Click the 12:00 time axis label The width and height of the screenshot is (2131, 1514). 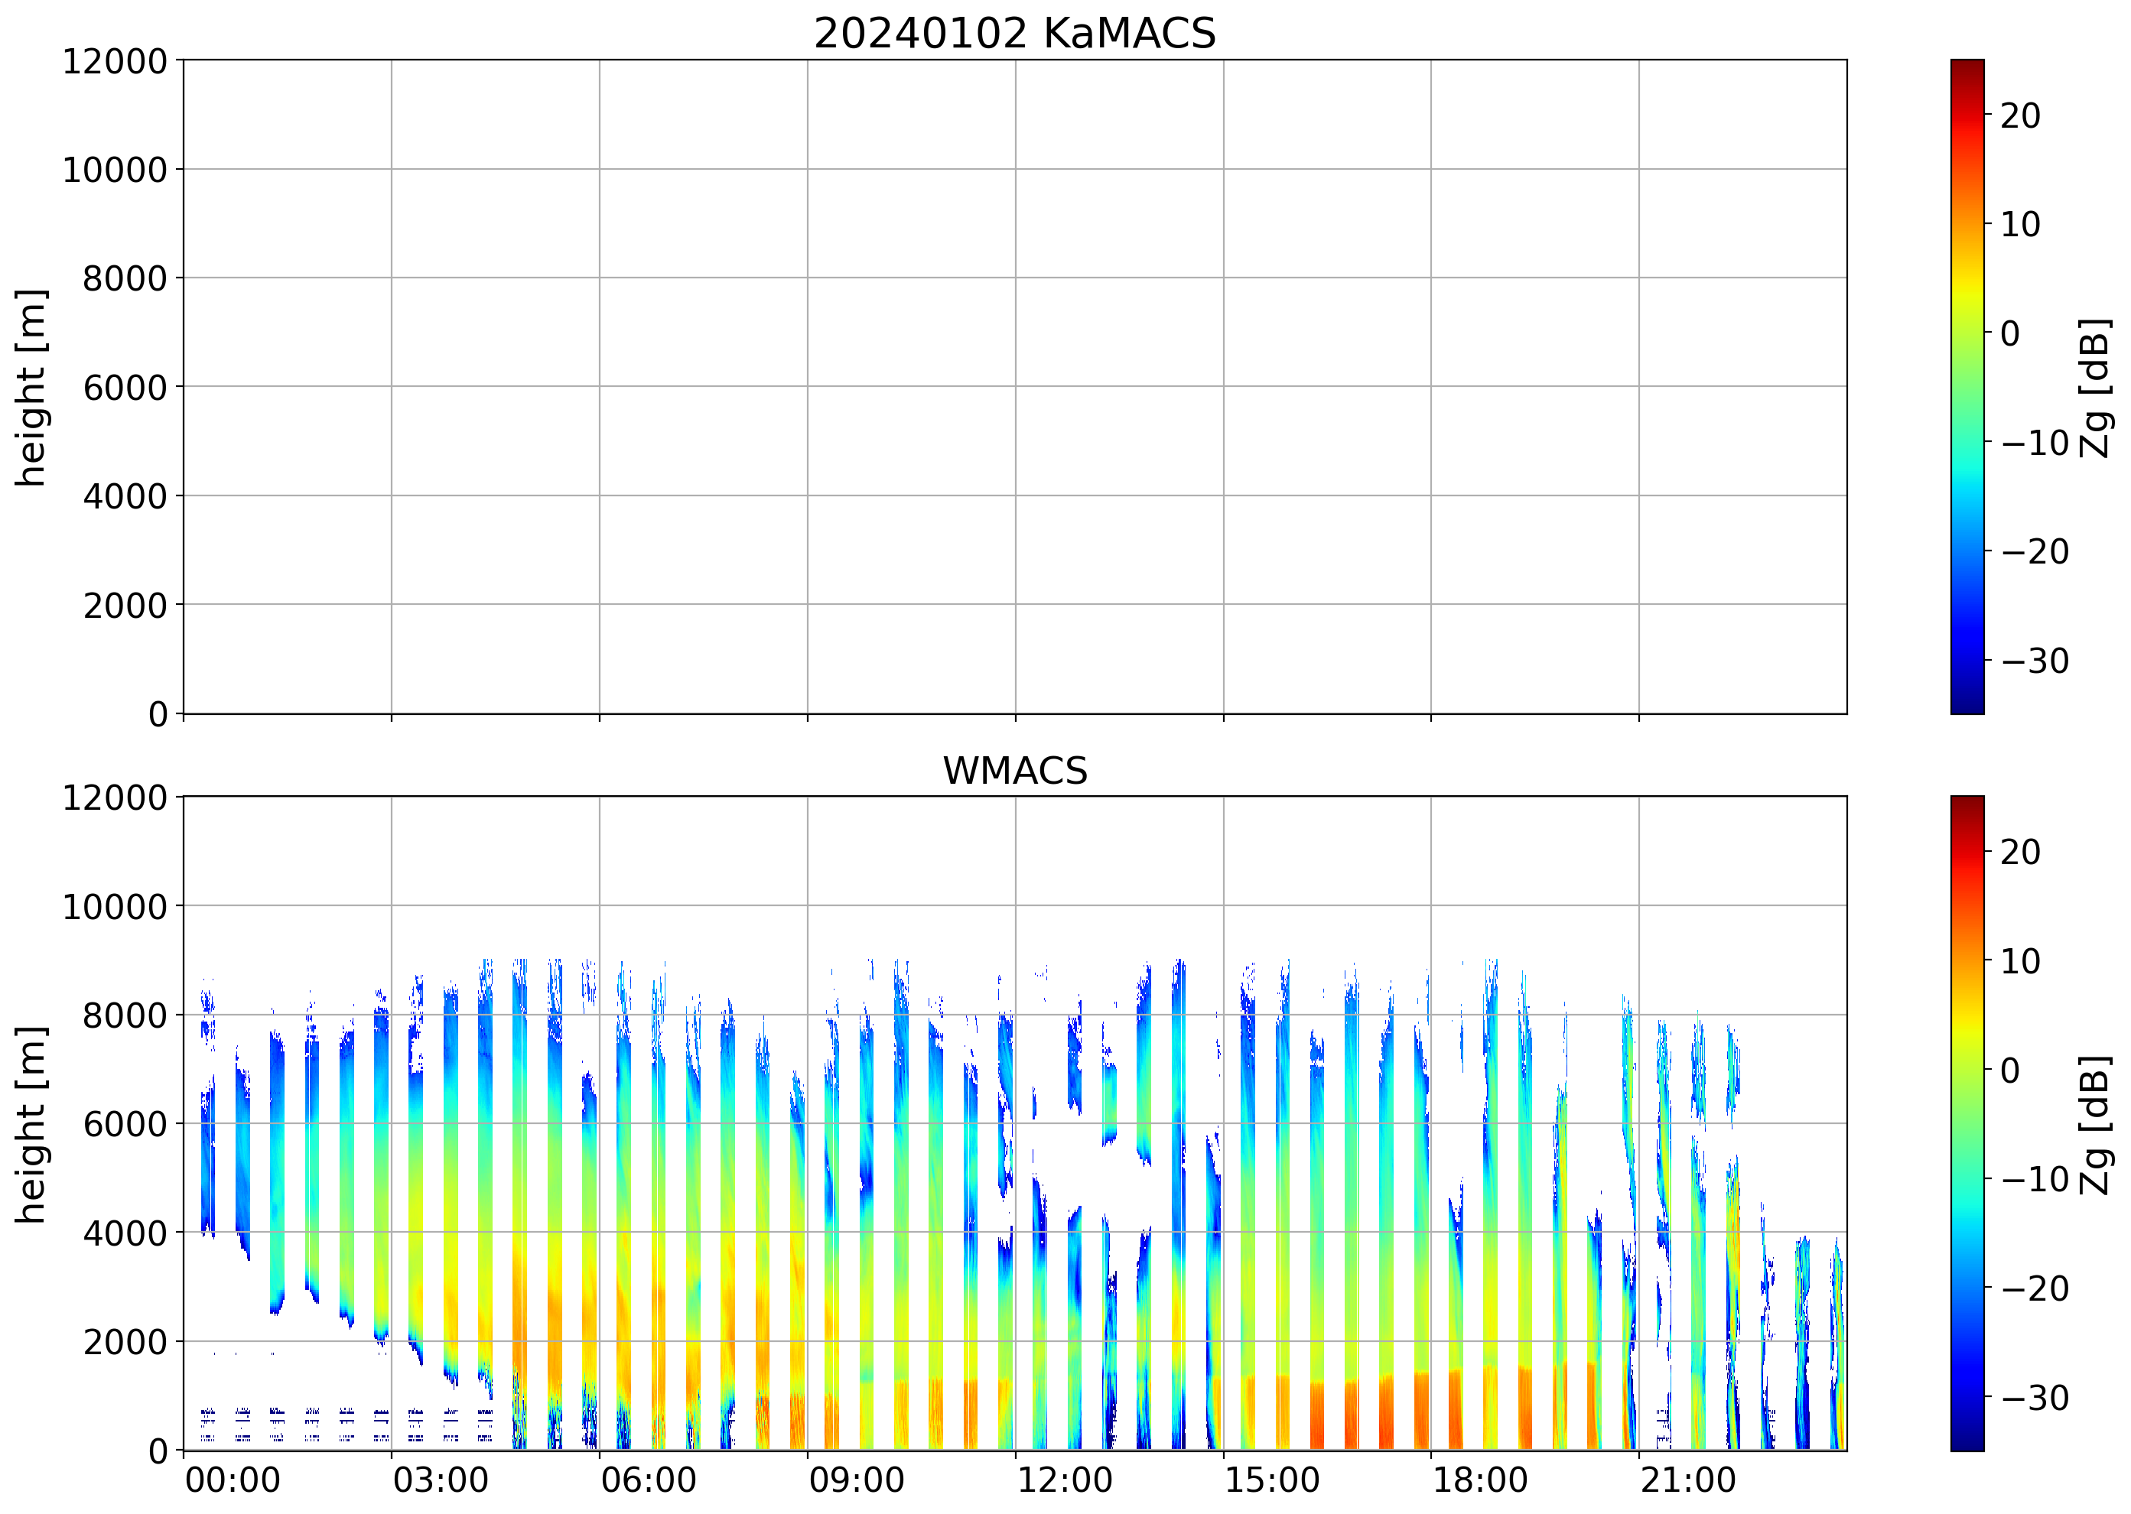(x=1064, y=1480)
